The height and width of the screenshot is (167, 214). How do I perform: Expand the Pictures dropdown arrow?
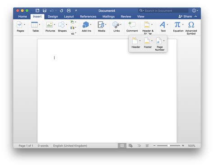tap(55, 24)
